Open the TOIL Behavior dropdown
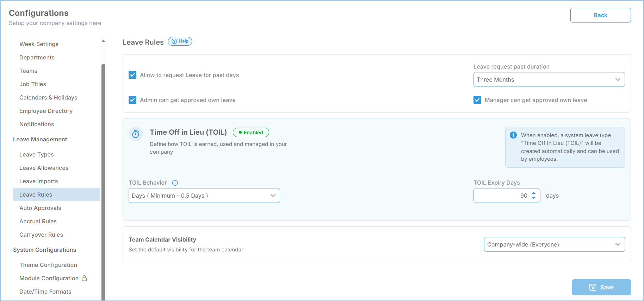This screenshot has height=301, width=644. coord(204,196)
